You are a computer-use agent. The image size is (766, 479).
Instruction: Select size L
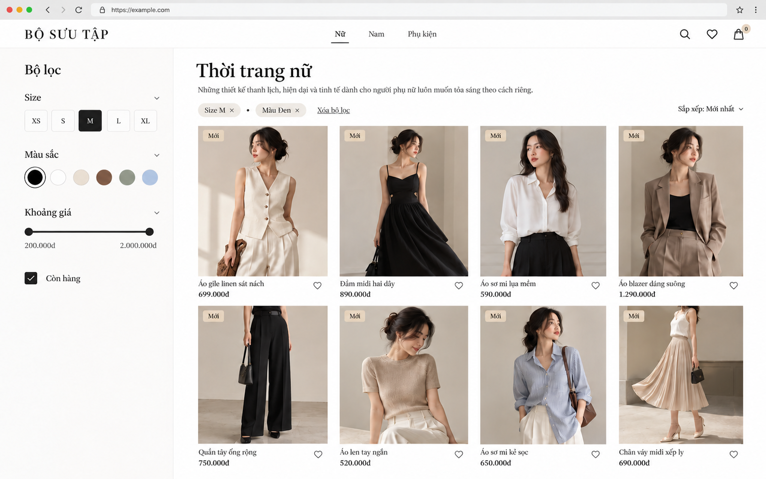[x=118, y=121]
